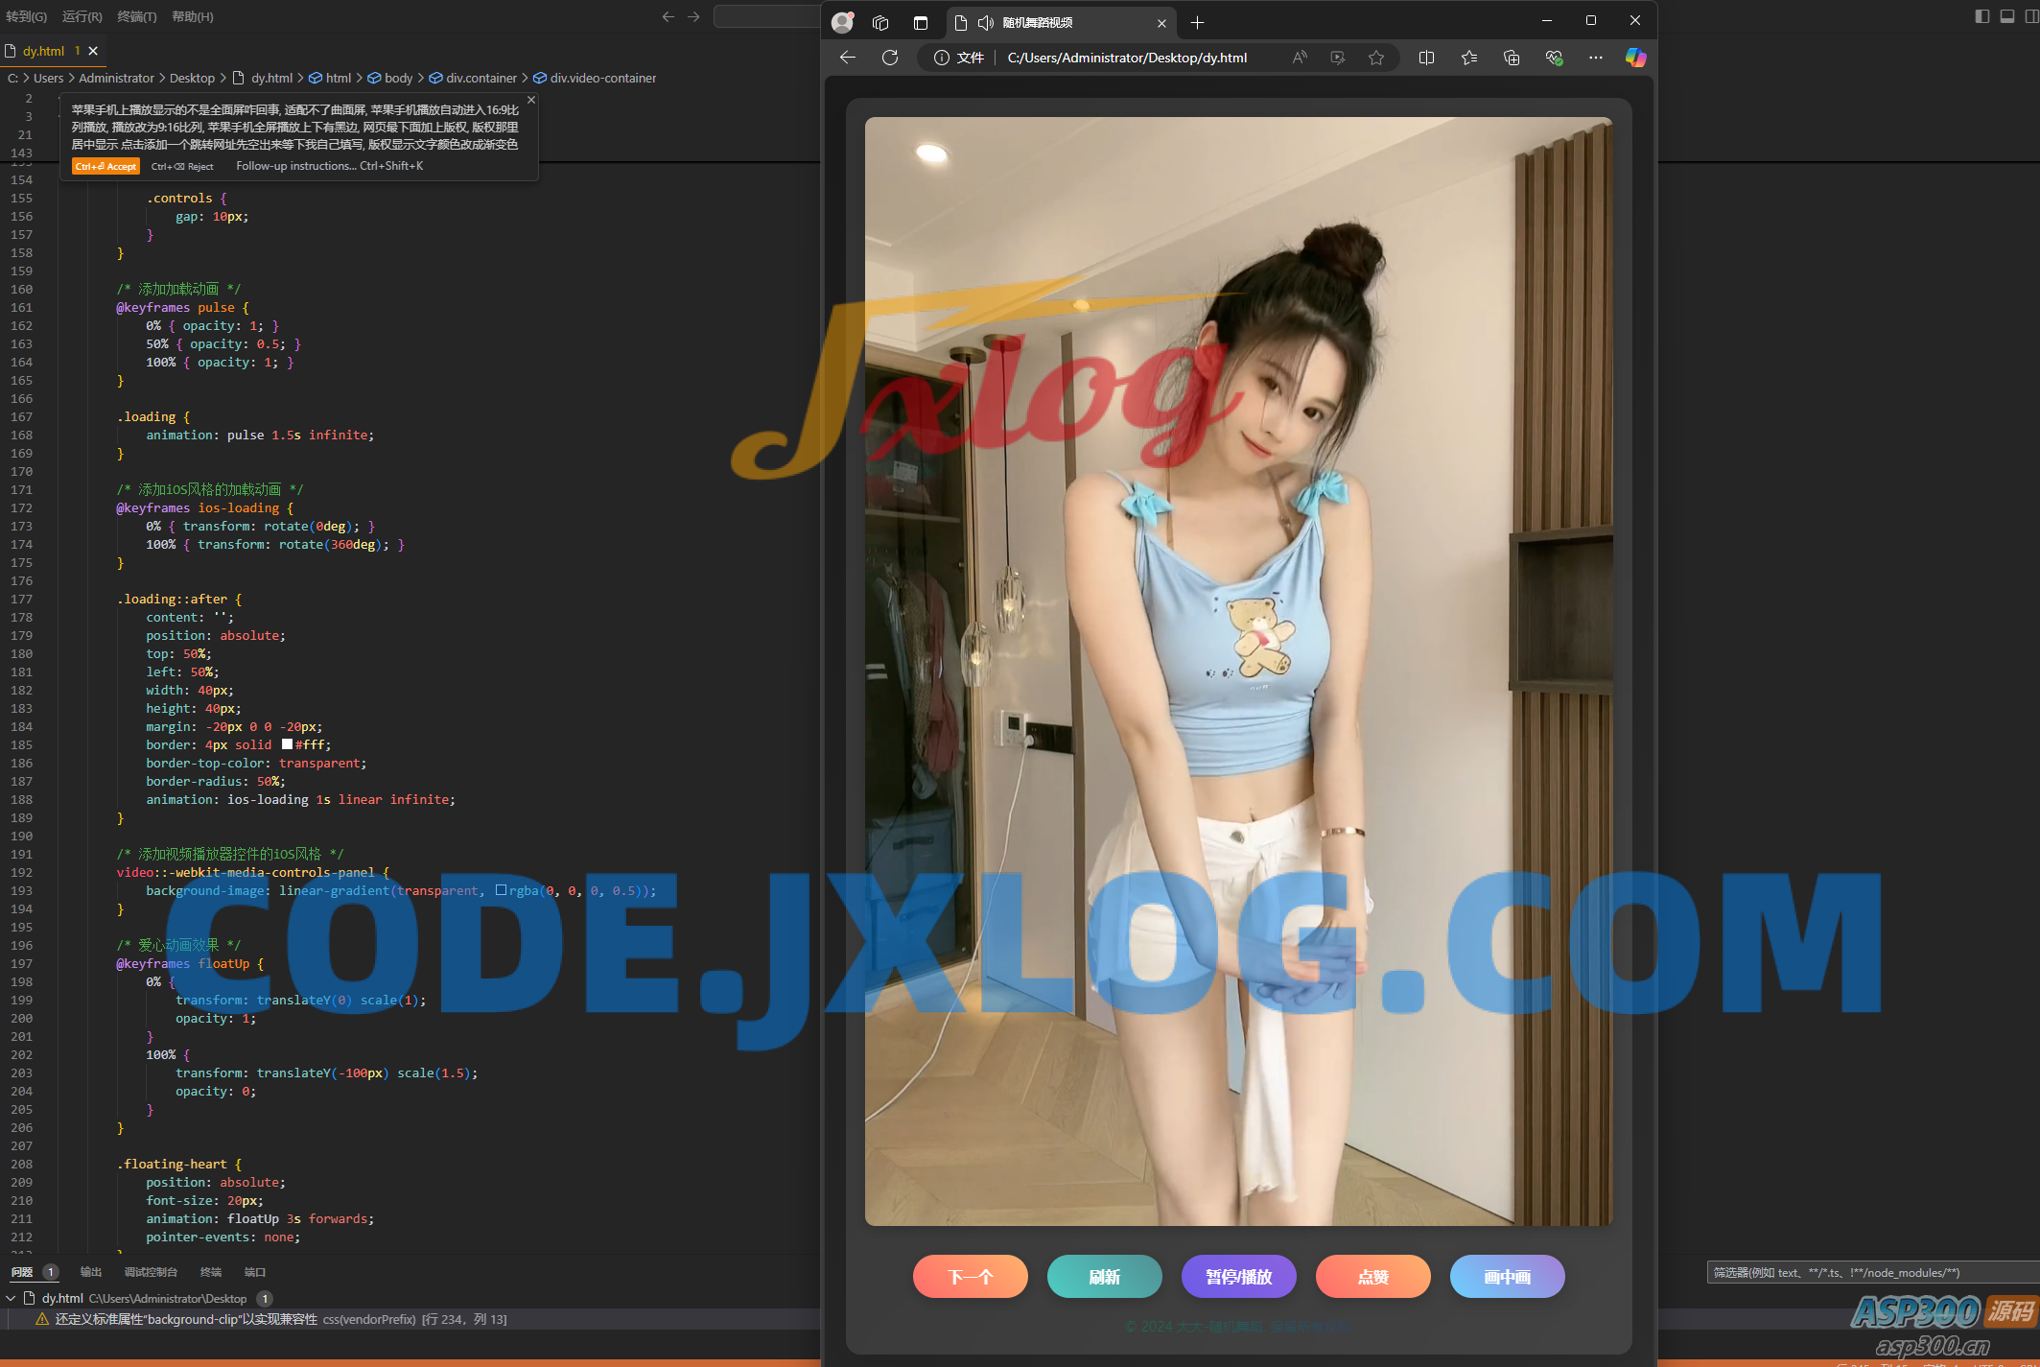Click the browser back arrow
Screen dimensions: 2040x1367
point(848,58)
